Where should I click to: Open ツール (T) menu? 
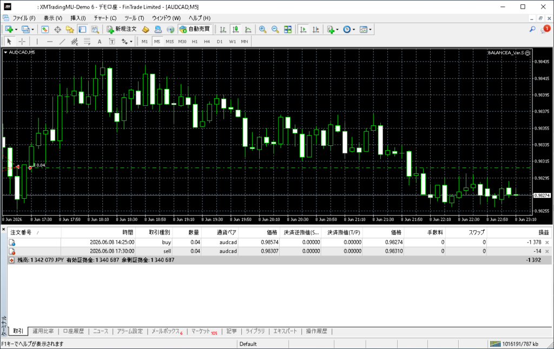coord(134,18)
